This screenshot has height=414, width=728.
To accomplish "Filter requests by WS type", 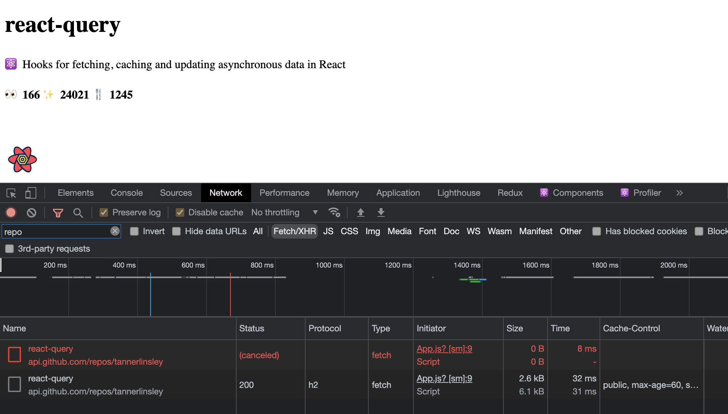I will [x=474, y=231].
